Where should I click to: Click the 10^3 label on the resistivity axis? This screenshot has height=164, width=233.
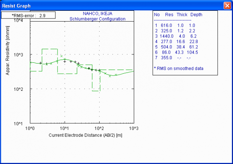point(18,55)
